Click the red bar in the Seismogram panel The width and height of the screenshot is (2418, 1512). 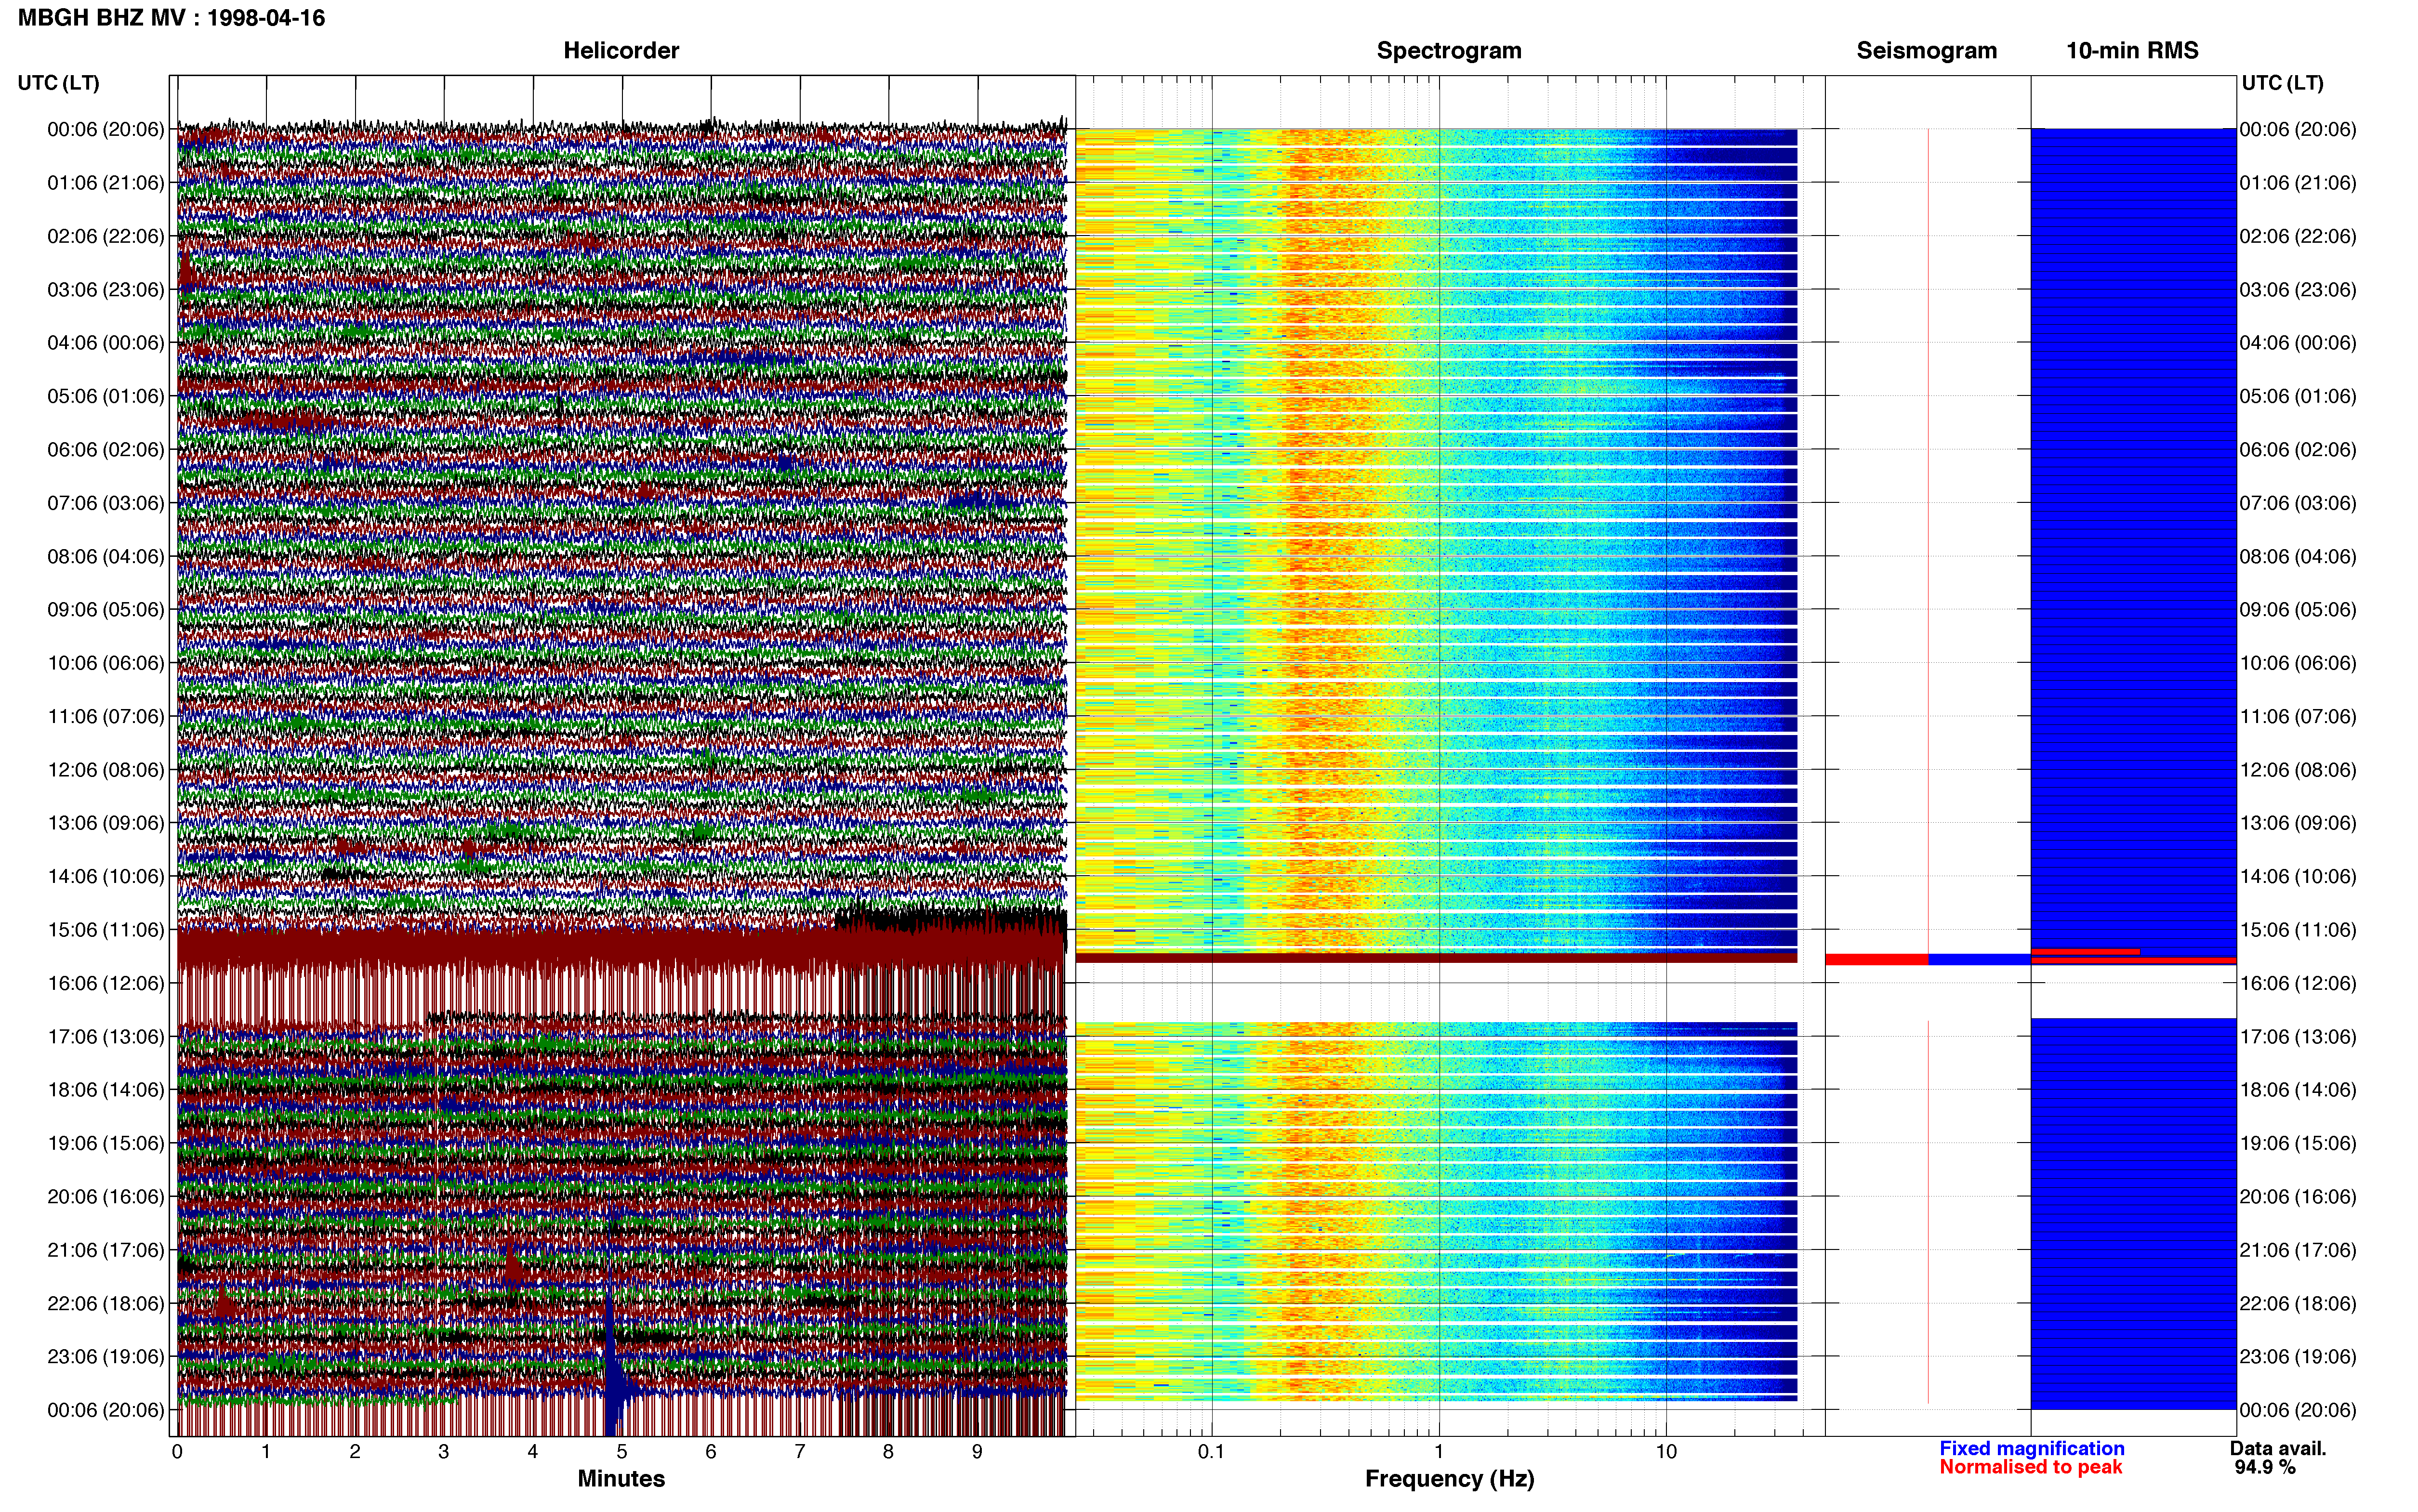click(1877, 960)
